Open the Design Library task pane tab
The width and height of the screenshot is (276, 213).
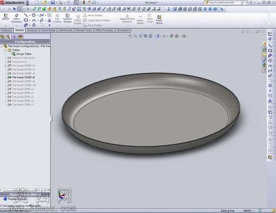[x=264, y=50]
